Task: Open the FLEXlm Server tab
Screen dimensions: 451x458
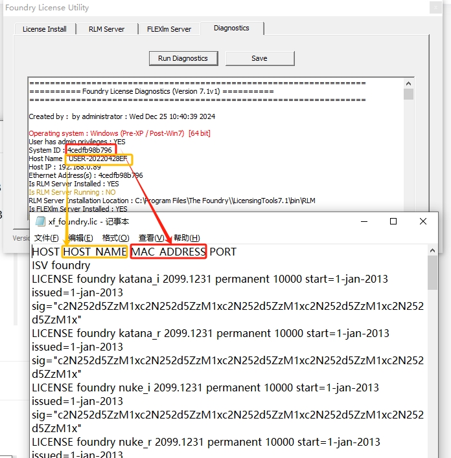Action: 169,29
